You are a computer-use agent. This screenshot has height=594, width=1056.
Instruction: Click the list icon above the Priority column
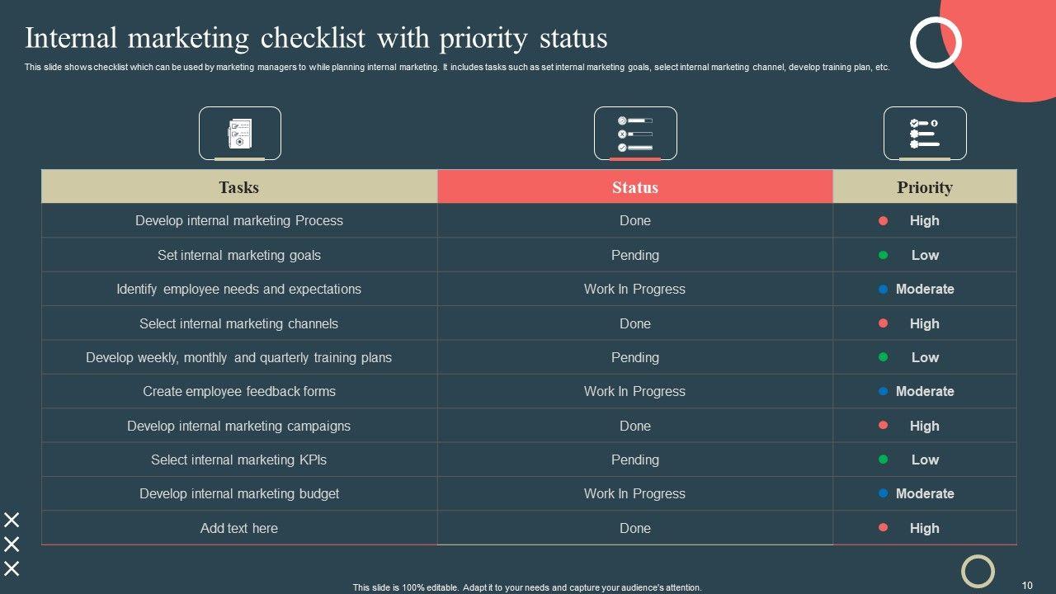[924, 133]
